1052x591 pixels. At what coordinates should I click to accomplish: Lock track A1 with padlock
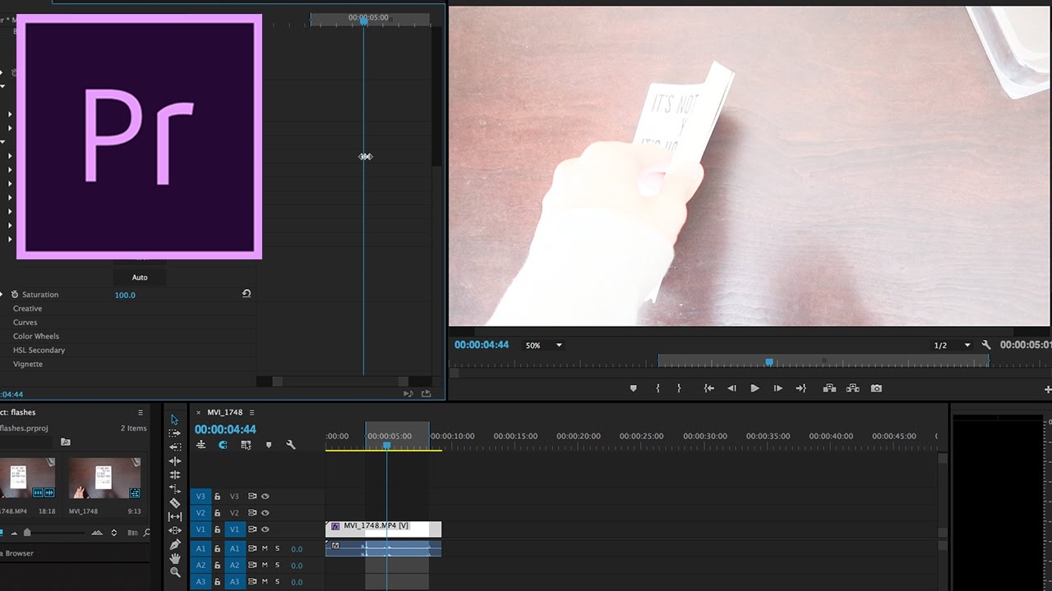point(217,548)
